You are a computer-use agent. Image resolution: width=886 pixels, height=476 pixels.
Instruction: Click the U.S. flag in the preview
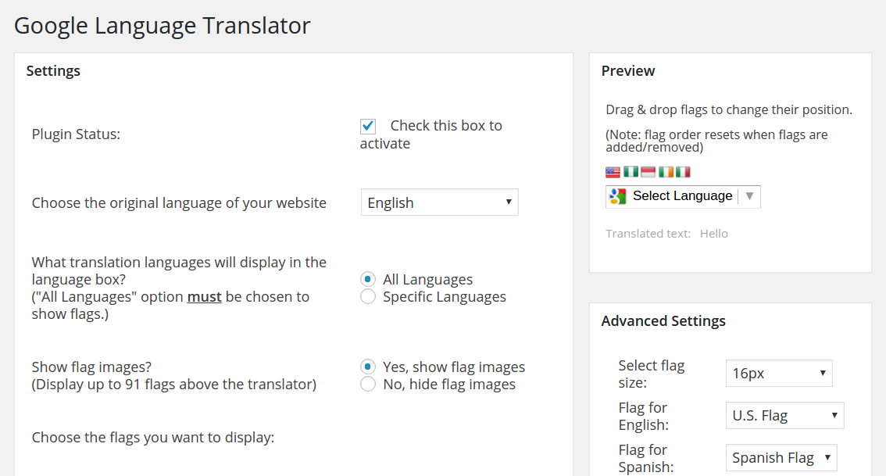[x=613, y=172]
